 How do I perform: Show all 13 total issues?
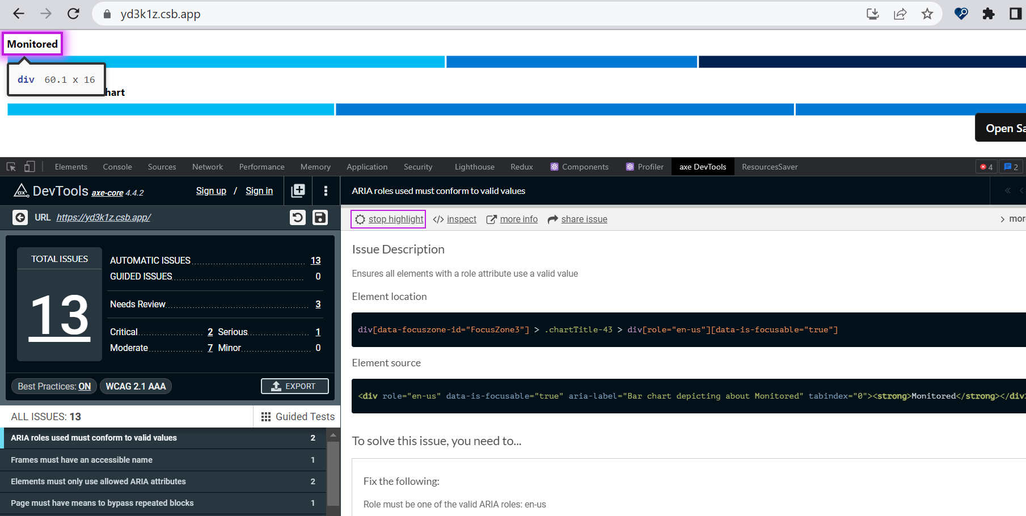60,316
